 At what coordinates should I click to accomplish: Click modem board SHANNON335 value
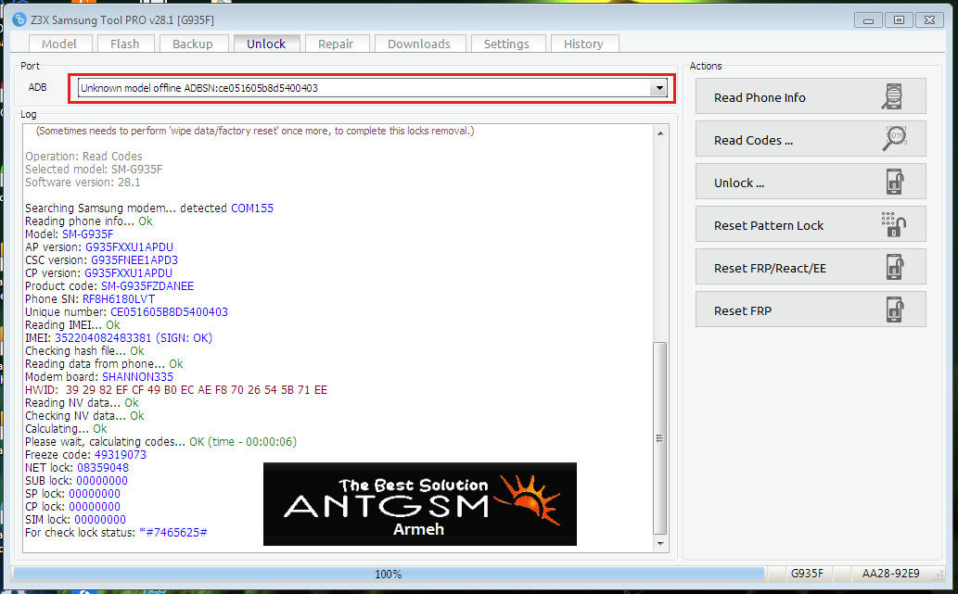tap(137, 376)
